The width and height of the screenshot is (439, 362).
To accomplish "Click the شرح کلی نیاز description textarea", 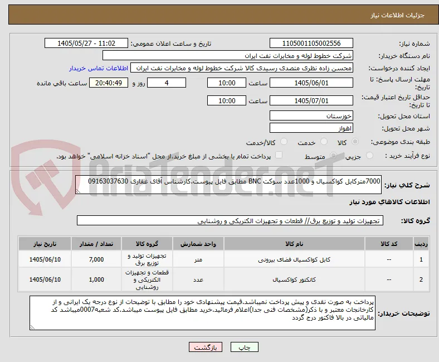I will point(228,185).
